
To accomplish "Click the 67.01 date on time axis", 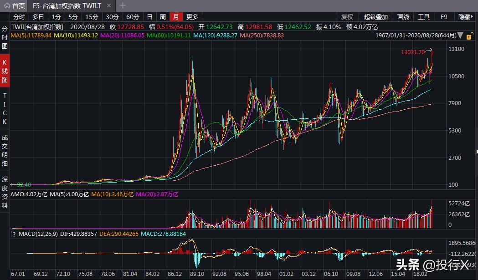I will [18, 274].
